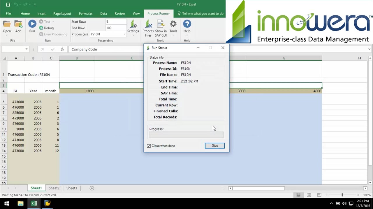This screenshot has width=373, height=209.
Task: Select column header H
Action: [x=360, y=58]
